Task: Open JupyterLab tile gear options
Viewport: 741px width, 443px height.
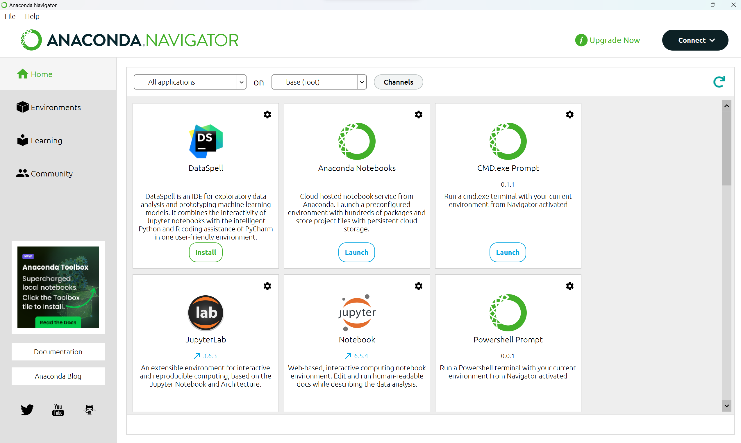Action: click(267, 286)
